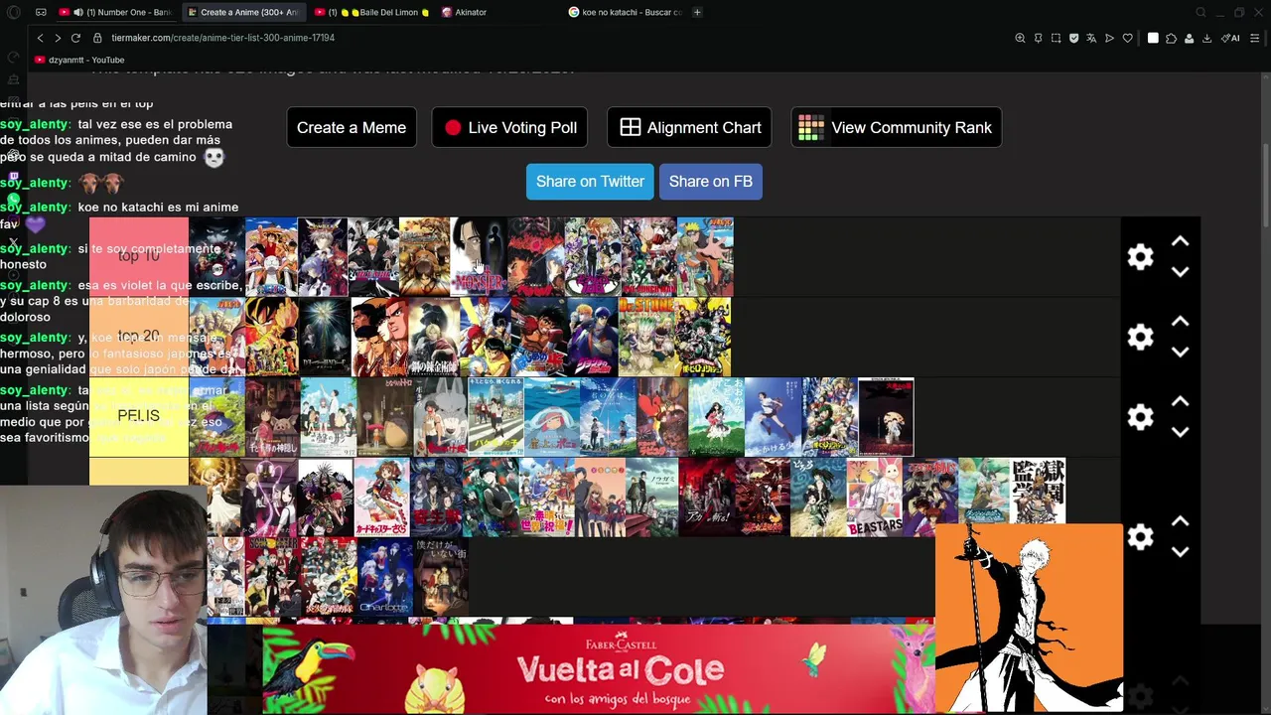1271x715 pixels.
Task: Open the AI assistant icon
Action: click(1230, 38)
